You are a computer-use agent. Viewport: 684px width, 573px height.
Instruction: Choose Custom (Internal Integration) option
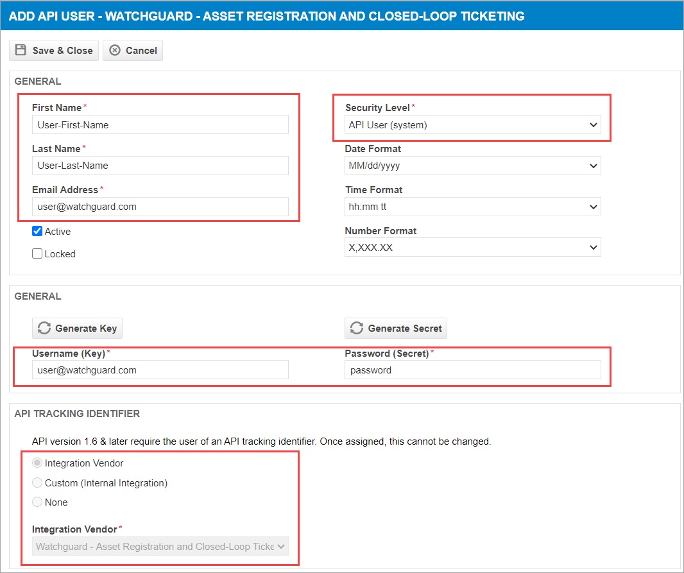(37, 482)
